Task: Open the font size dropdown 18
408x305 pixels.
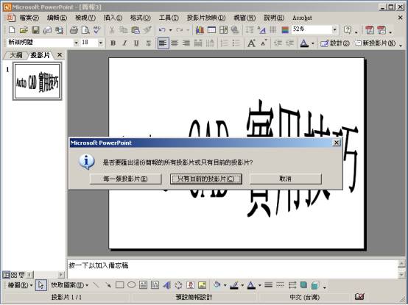Action: (x=101, y=43)
